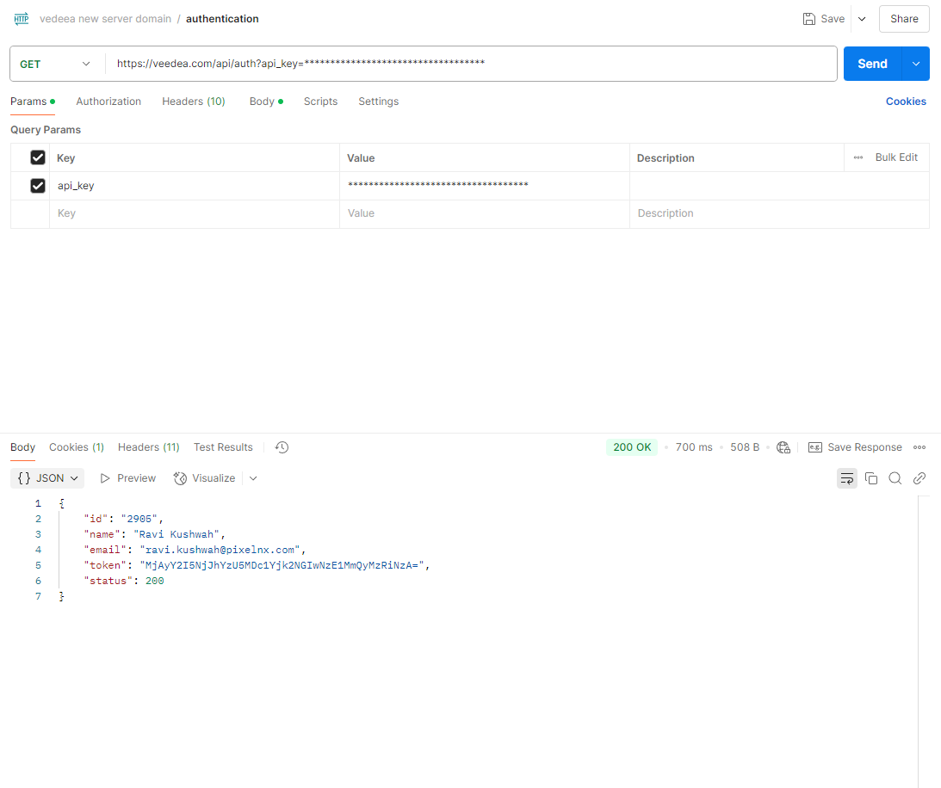Open the vedeea new server domain collection
This screenshot has width=941, height=788.
tap(106, 19)
